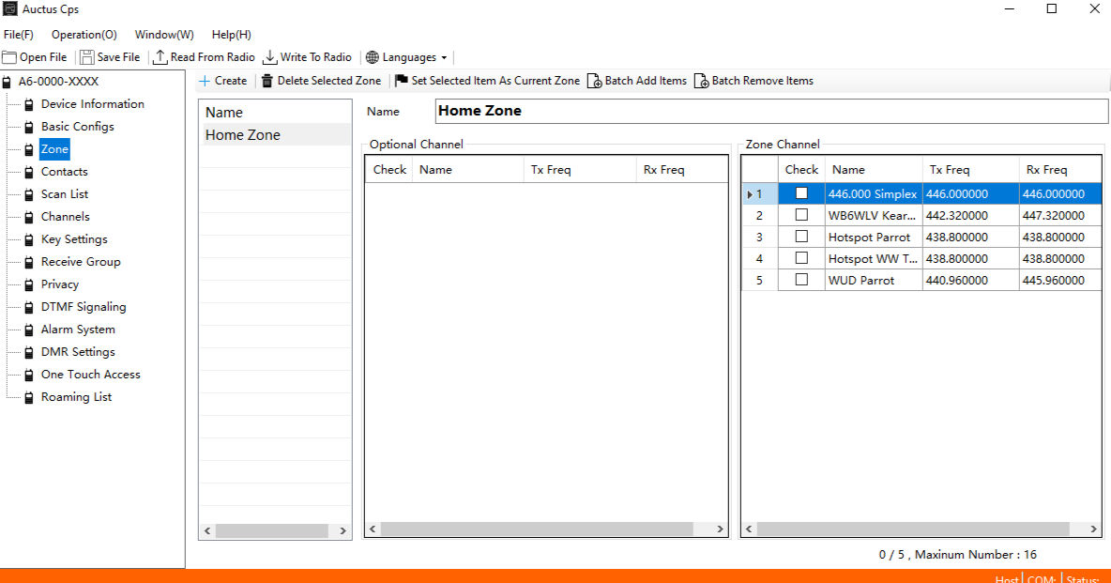Tick the Hotspot Parrot channel checkbox
Viewport: 1111px width, 583px height.
pyautogui.click(x=801, y=237)
